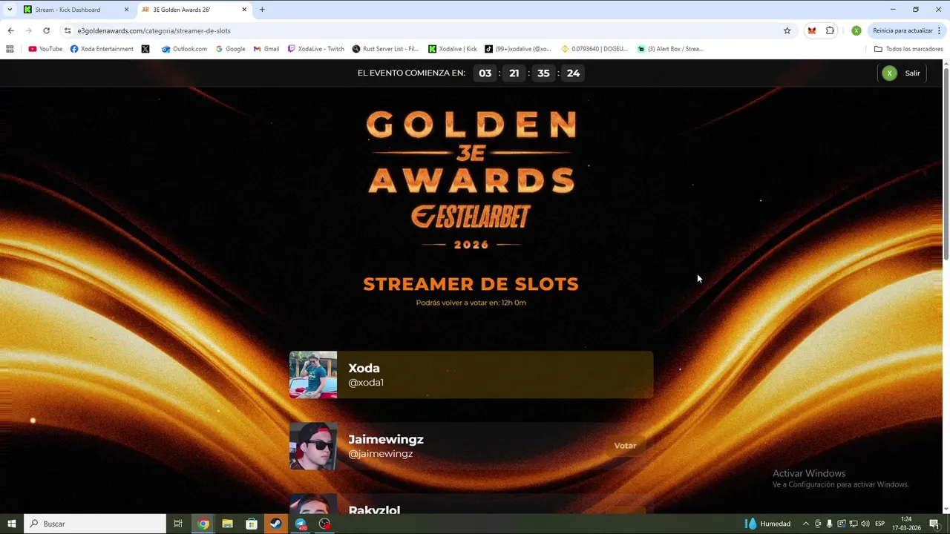This screenshot has width=950, height=534.
Task: Open the Google bookmark
Action: point(230,49)
